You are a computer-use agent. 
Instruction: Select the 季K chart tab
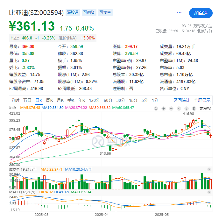(x=71, y=100)
